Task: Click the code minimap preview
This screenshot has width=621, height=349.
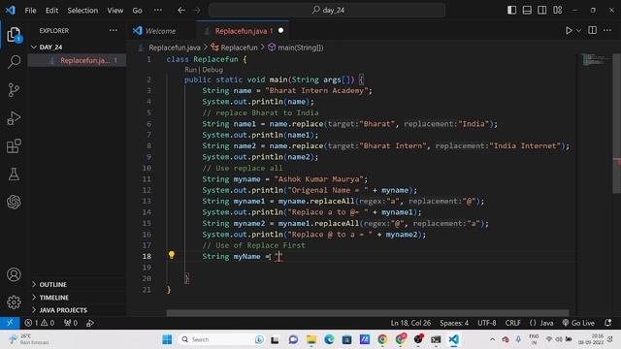Action: 596,60
